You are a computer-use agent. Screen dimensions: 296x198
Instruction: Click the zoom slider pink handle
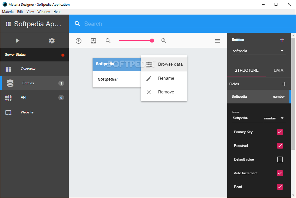click(x=152, y=41)
